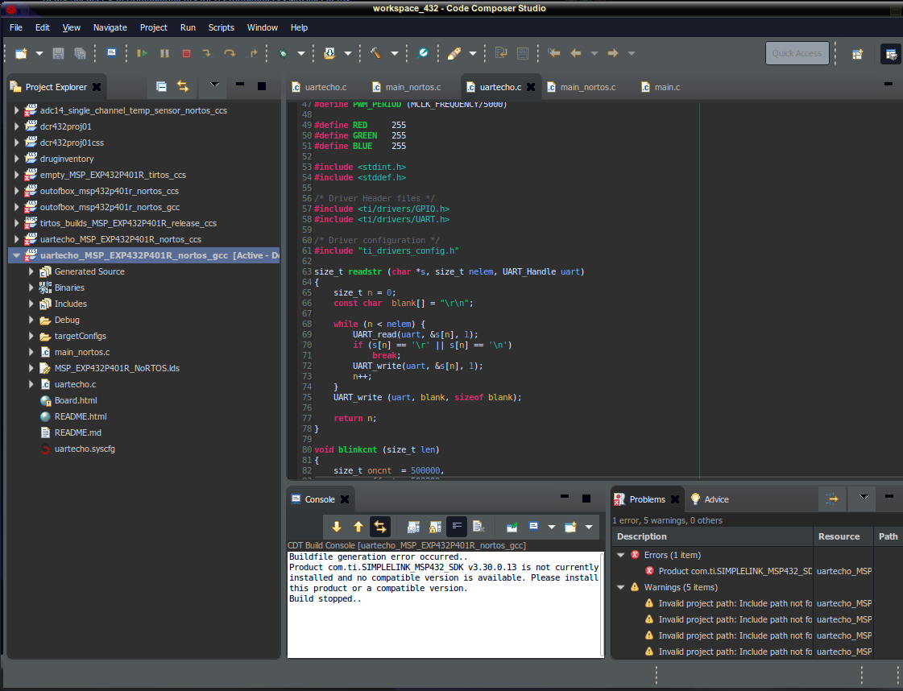Click the Search magnifier toolbar icon

[x=423, y=53]
